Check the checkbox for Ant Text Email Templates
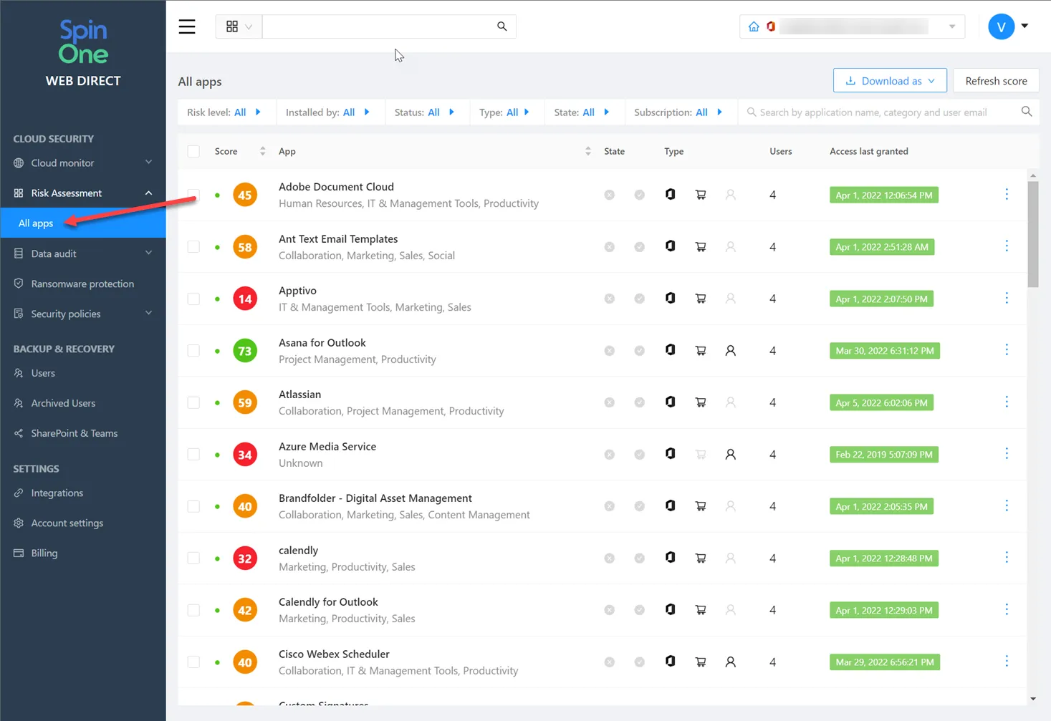 tap(193, 246)
